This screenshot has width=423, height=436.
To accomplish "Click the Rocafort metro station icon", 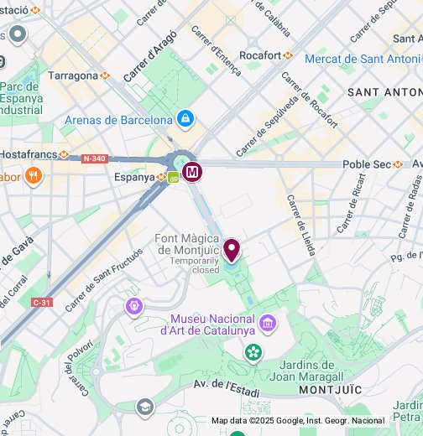I will [x=288, y=55].
